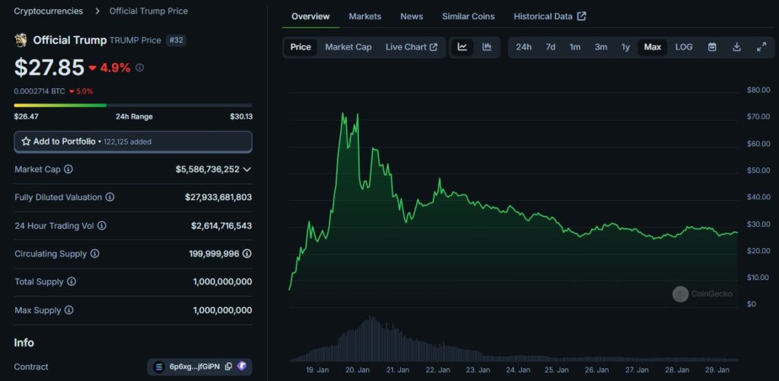Open the Historical Data tab
The image size is (779, 381).
550,17
